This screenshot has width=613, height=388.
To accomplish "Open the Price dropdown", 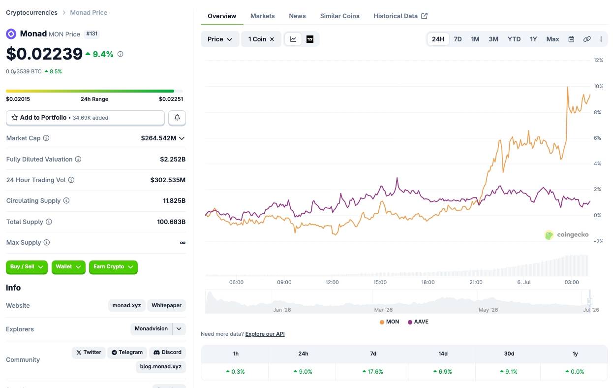I will click(220, 39).
